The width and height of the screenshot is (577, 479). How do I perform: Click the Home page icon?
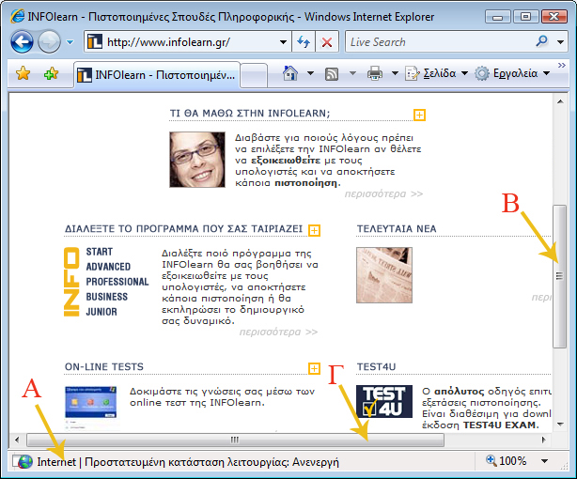290,73
